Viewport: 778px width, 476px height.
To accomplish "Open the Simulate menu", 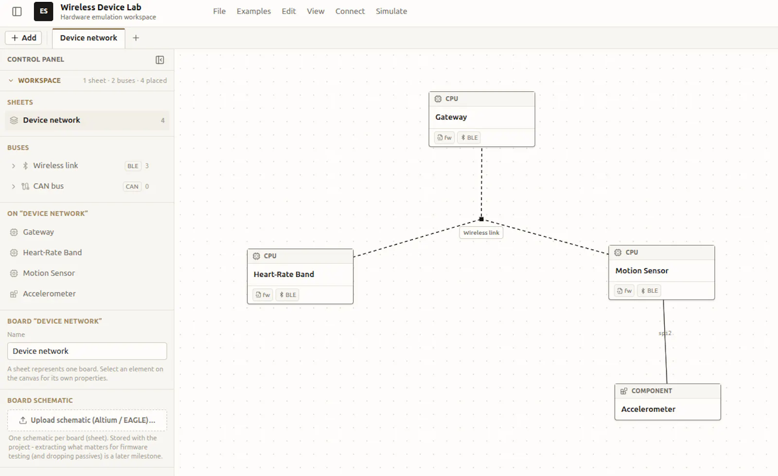I will click(391, 11).
